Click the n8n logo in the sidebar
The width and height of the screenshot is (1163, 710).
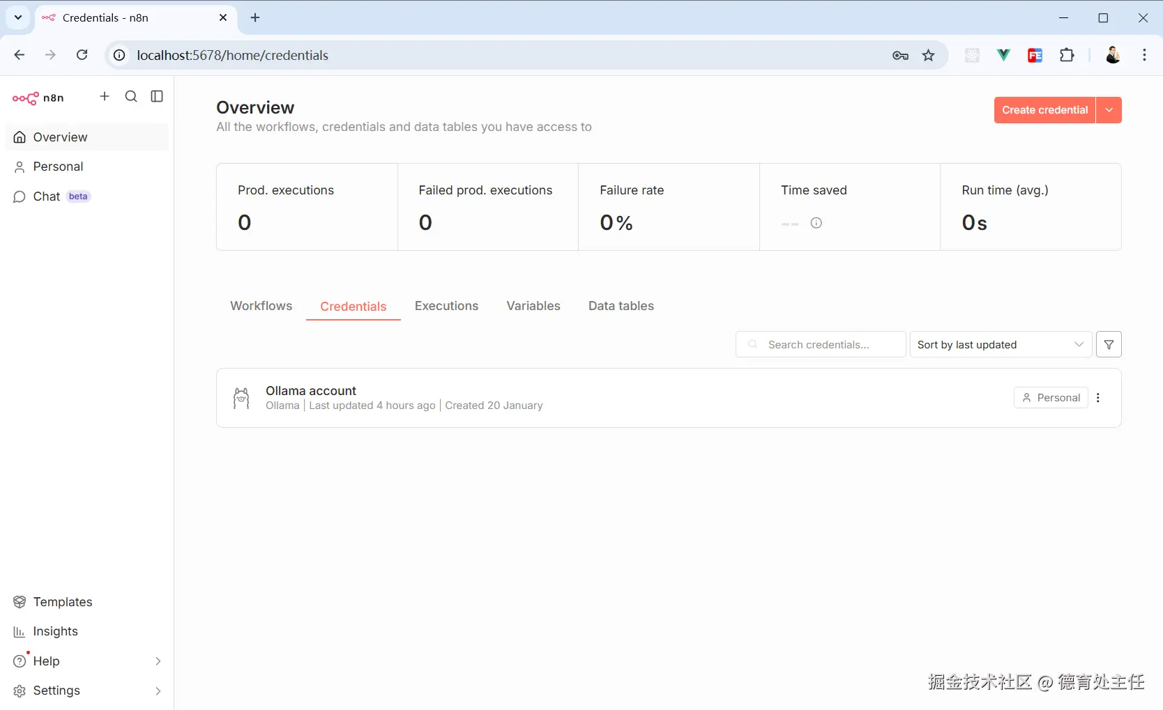click(x=38, y=98)
